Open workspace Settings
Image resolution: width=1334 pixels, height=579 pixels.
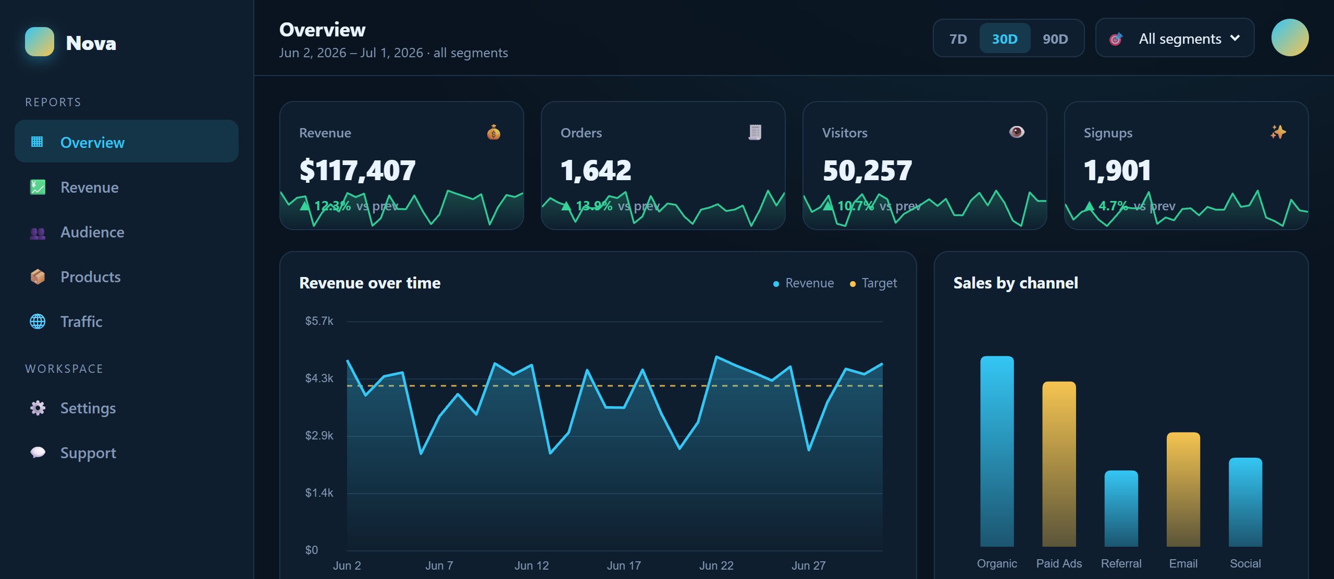pos(127,408)
